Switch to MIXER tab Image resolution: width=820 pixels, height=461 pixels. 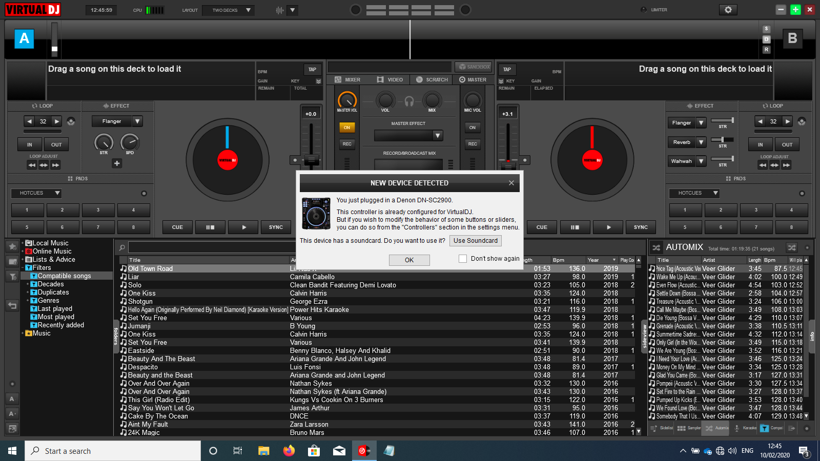click(347, 80)
